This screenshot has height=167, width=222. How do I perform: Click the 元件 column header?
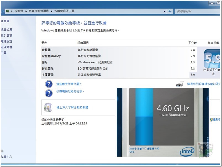(44, 43)
